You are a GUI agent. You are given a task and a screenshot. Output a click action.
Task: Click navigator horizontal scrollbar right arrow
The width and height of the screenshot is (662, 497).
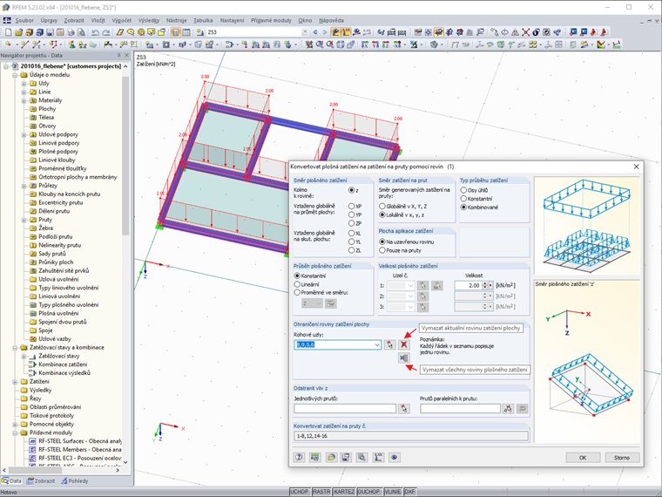(118, 470)
